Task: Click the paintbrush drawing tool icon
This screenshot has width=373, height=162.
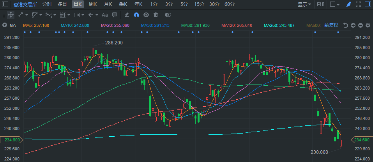Action: tap(349, 4)
